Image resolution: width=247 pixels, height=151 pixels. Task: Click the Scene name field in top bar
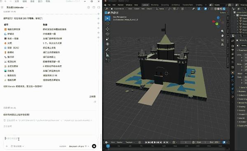pyautogui.click(x=219, y=5)
